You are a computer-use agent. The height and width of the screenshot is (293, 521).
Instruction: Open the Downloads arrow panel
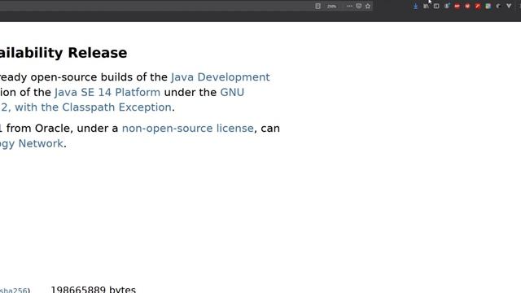[x=415, y=6]
